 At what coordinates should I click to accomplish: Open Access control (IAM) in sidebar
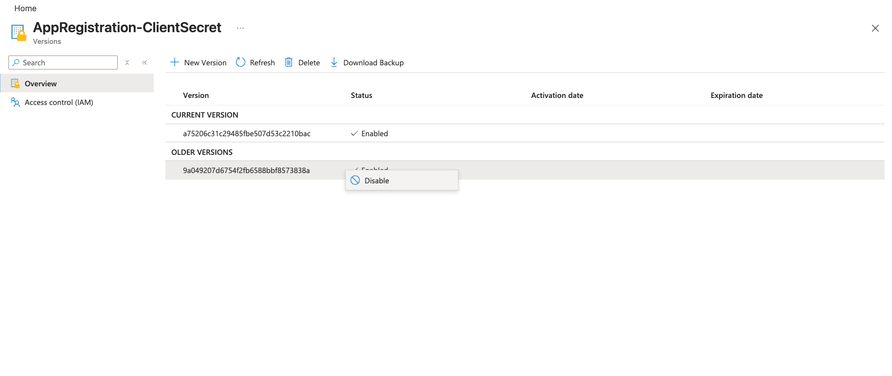point(59,102)
